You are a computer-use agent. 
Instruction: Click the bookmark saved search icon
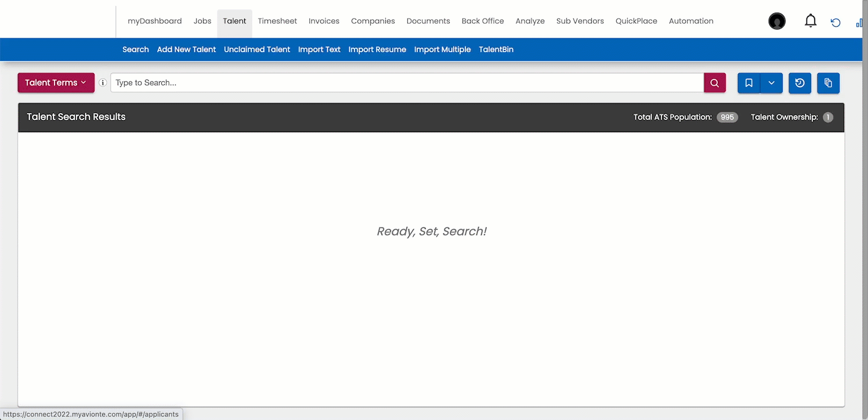(x=749, y=83)
